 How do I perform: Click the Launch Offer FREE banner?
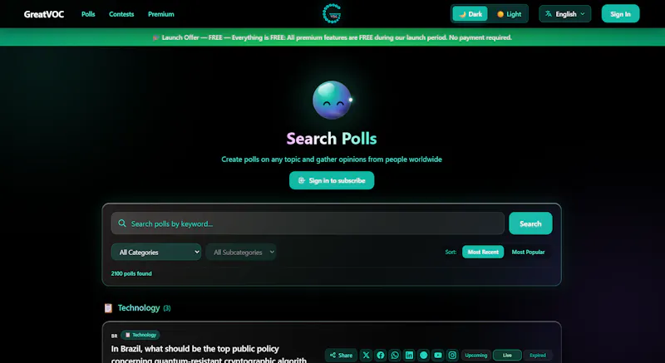pyautogui.click(x=332, y=37)
